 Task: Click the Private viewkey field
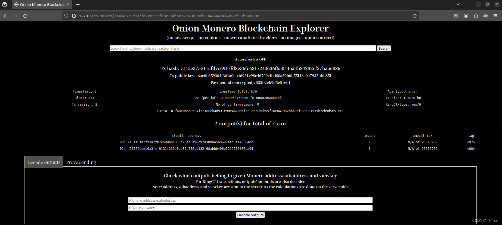(250, 208)
